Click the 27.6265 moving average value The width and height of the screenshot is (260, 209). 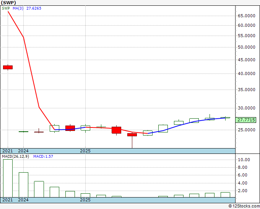point(34,8)
